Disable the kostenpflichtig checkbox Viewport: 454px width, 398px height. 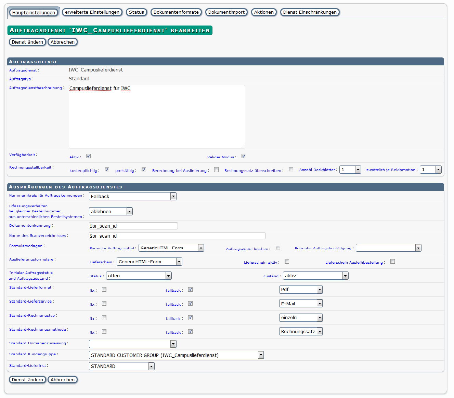tap(107, 170)
